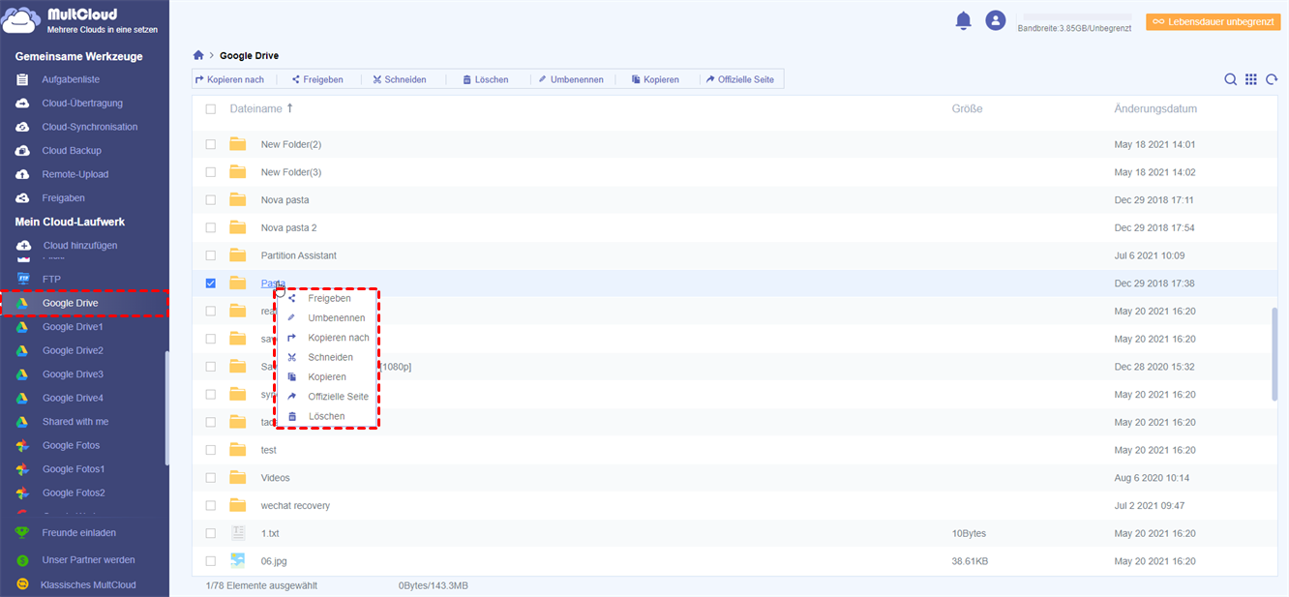This screenshot has height=597, width=1289.
Task: Open Shared with me drive
Action: point(75,422)
